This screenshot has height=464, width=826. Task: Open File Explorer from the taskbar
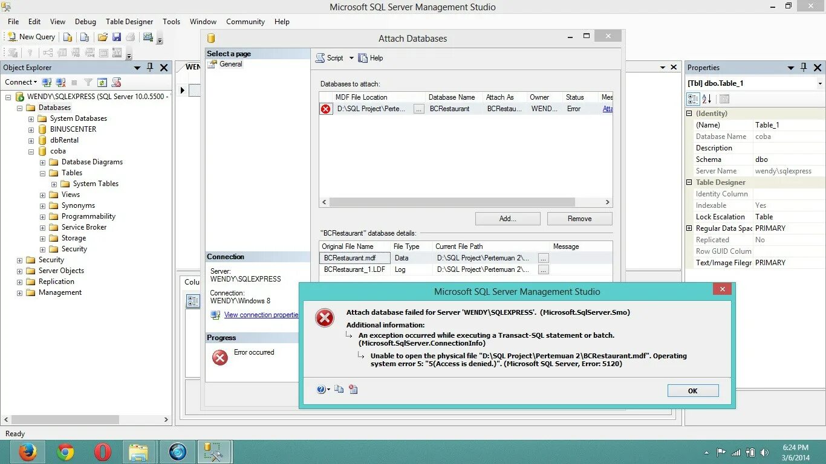(139, 452)
